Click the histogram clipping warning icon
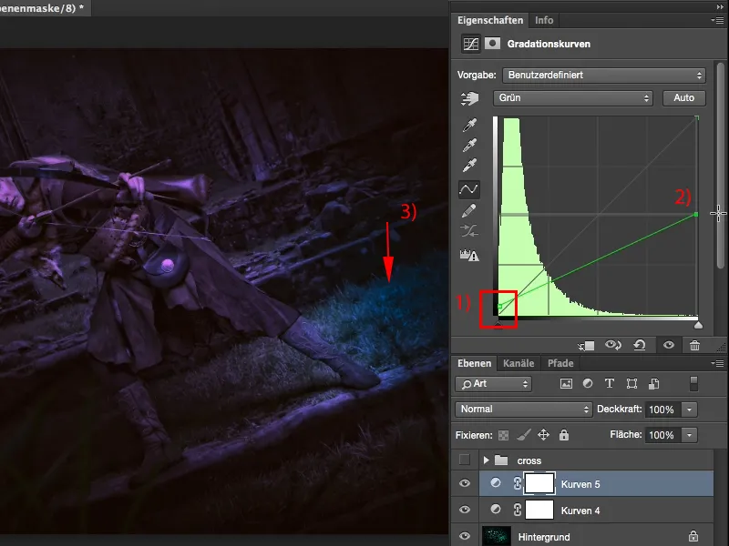 click(x=469, y=255)
